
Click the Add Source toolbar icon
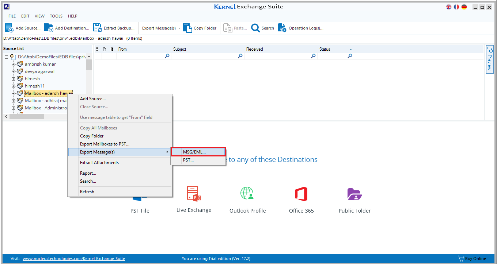[9, 28]
